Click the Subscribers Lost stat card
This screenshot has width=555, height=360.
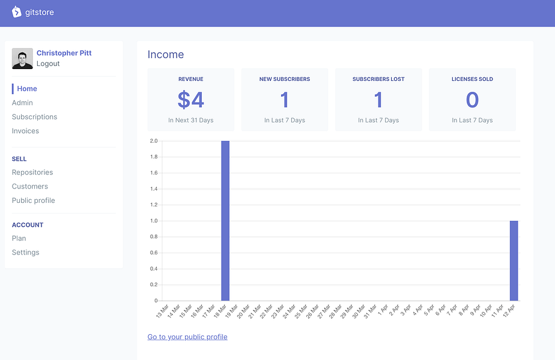tap(378, 100)
